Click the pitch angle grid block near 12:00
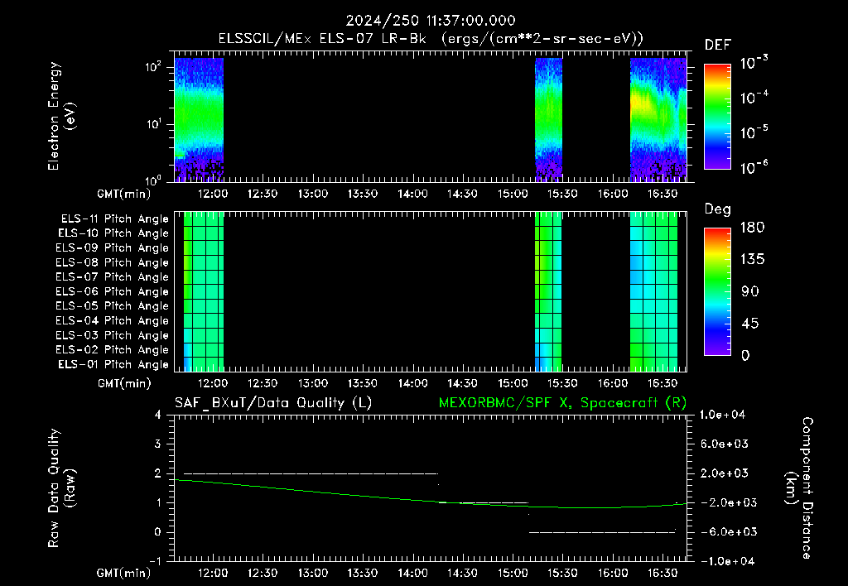This screenshot has width=848, height=586. point(204,291)
